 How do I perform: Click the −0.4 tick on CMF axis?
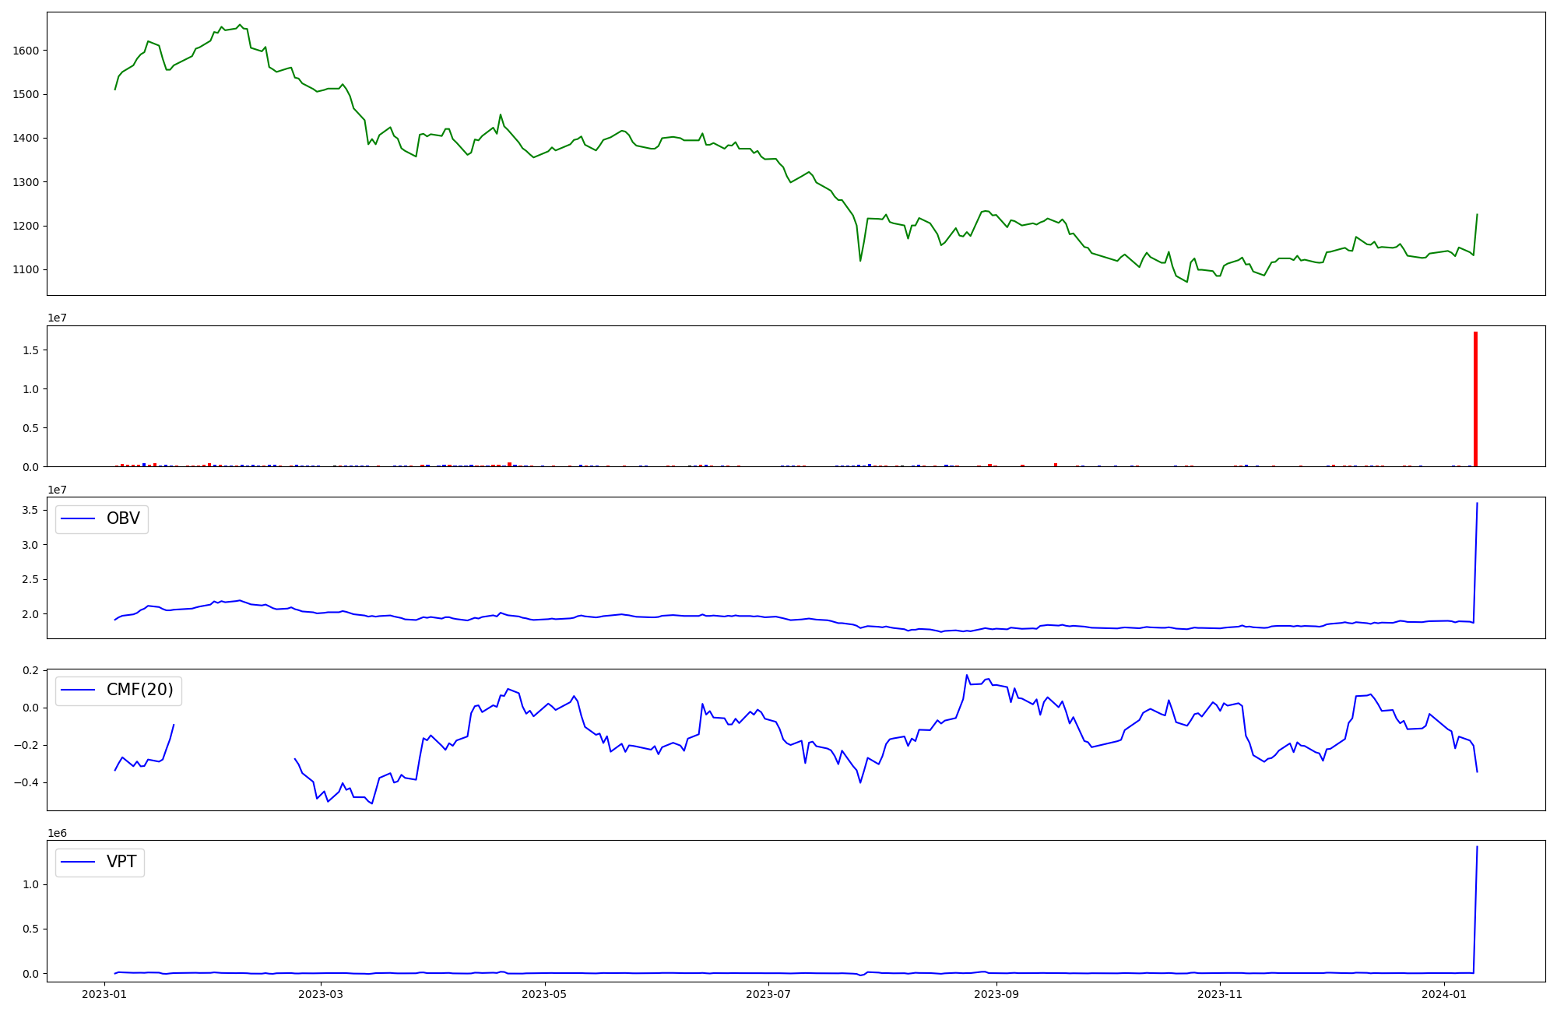(26, 782)
